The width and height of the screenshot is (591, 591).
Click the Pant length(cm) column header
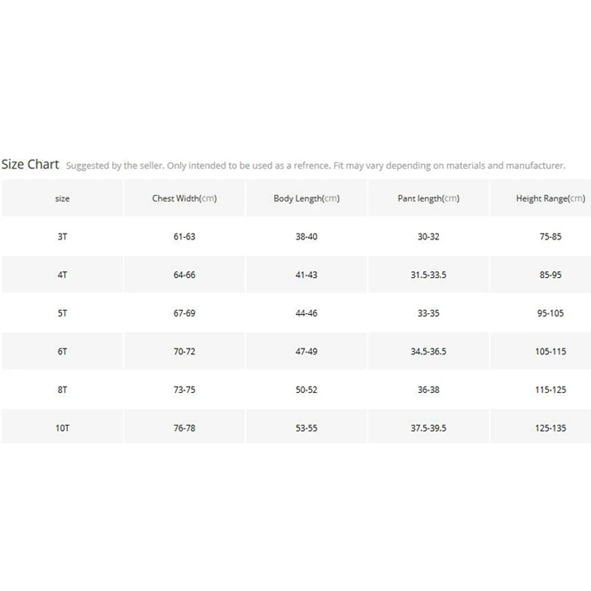click(x=428, y=198)
